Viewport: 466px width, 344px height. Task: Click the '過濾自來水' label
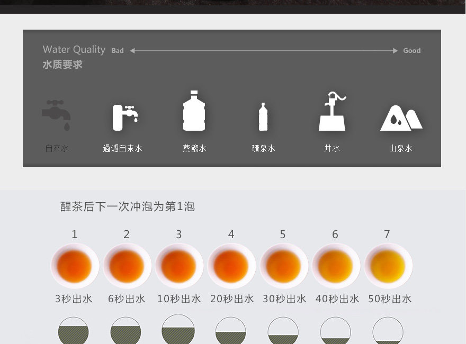122,148
